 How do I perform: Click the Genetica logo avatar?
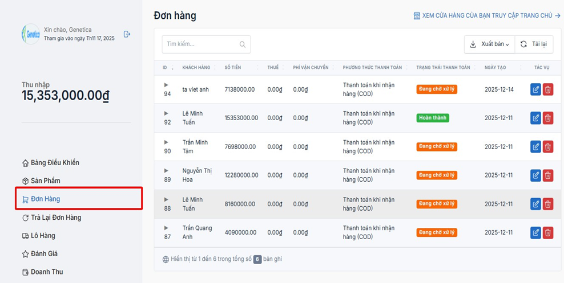(x=30, y=34)
